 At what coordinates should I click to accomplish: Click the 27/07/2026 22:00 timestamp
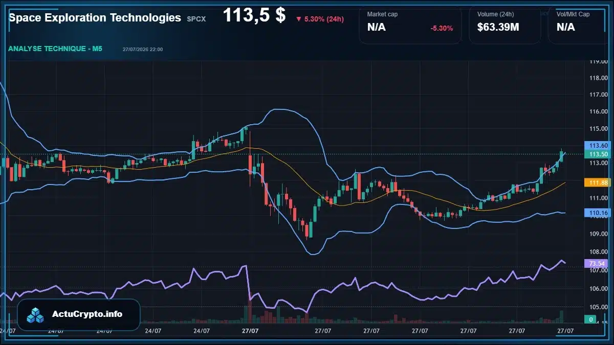point(143,50)
